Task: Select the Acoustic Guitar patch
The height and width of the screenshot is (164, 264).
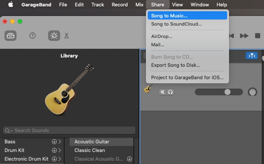Action: pos(102,141)
